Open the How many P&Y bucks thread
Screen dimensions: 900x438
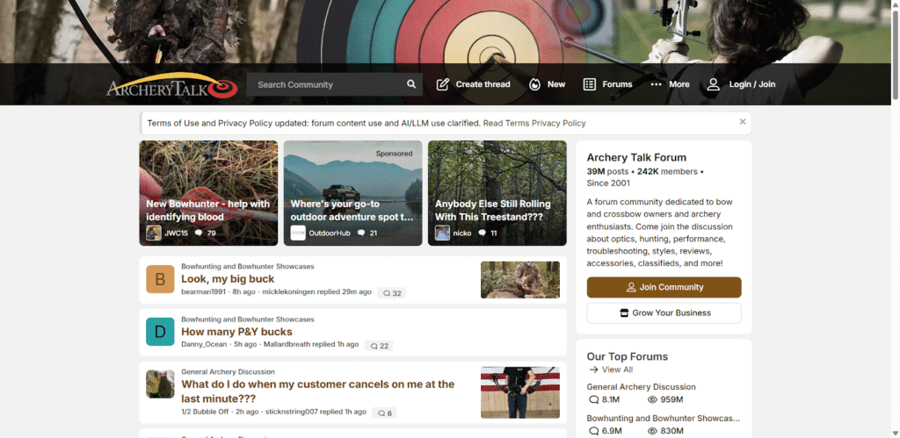[236, 332]
